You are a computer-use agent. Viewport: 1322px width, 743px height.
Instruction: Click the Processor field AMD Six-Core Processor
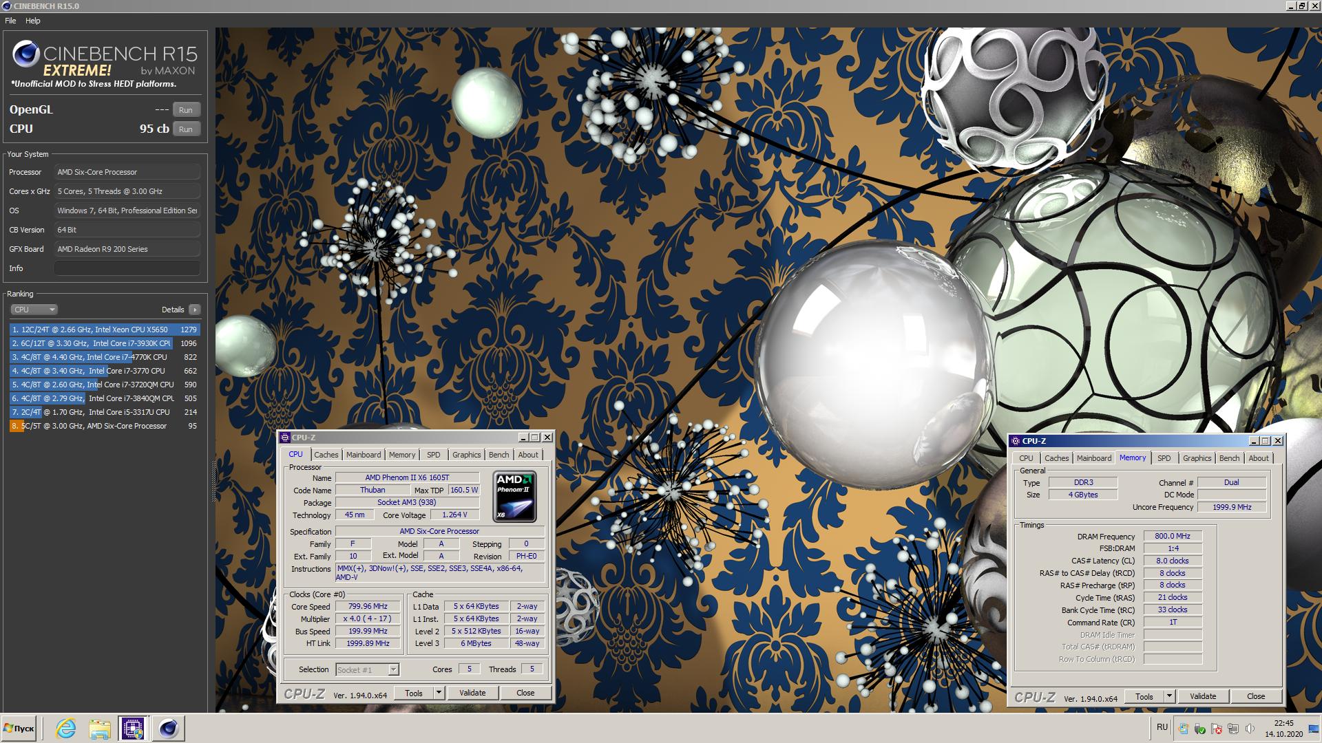pos(127,172)
